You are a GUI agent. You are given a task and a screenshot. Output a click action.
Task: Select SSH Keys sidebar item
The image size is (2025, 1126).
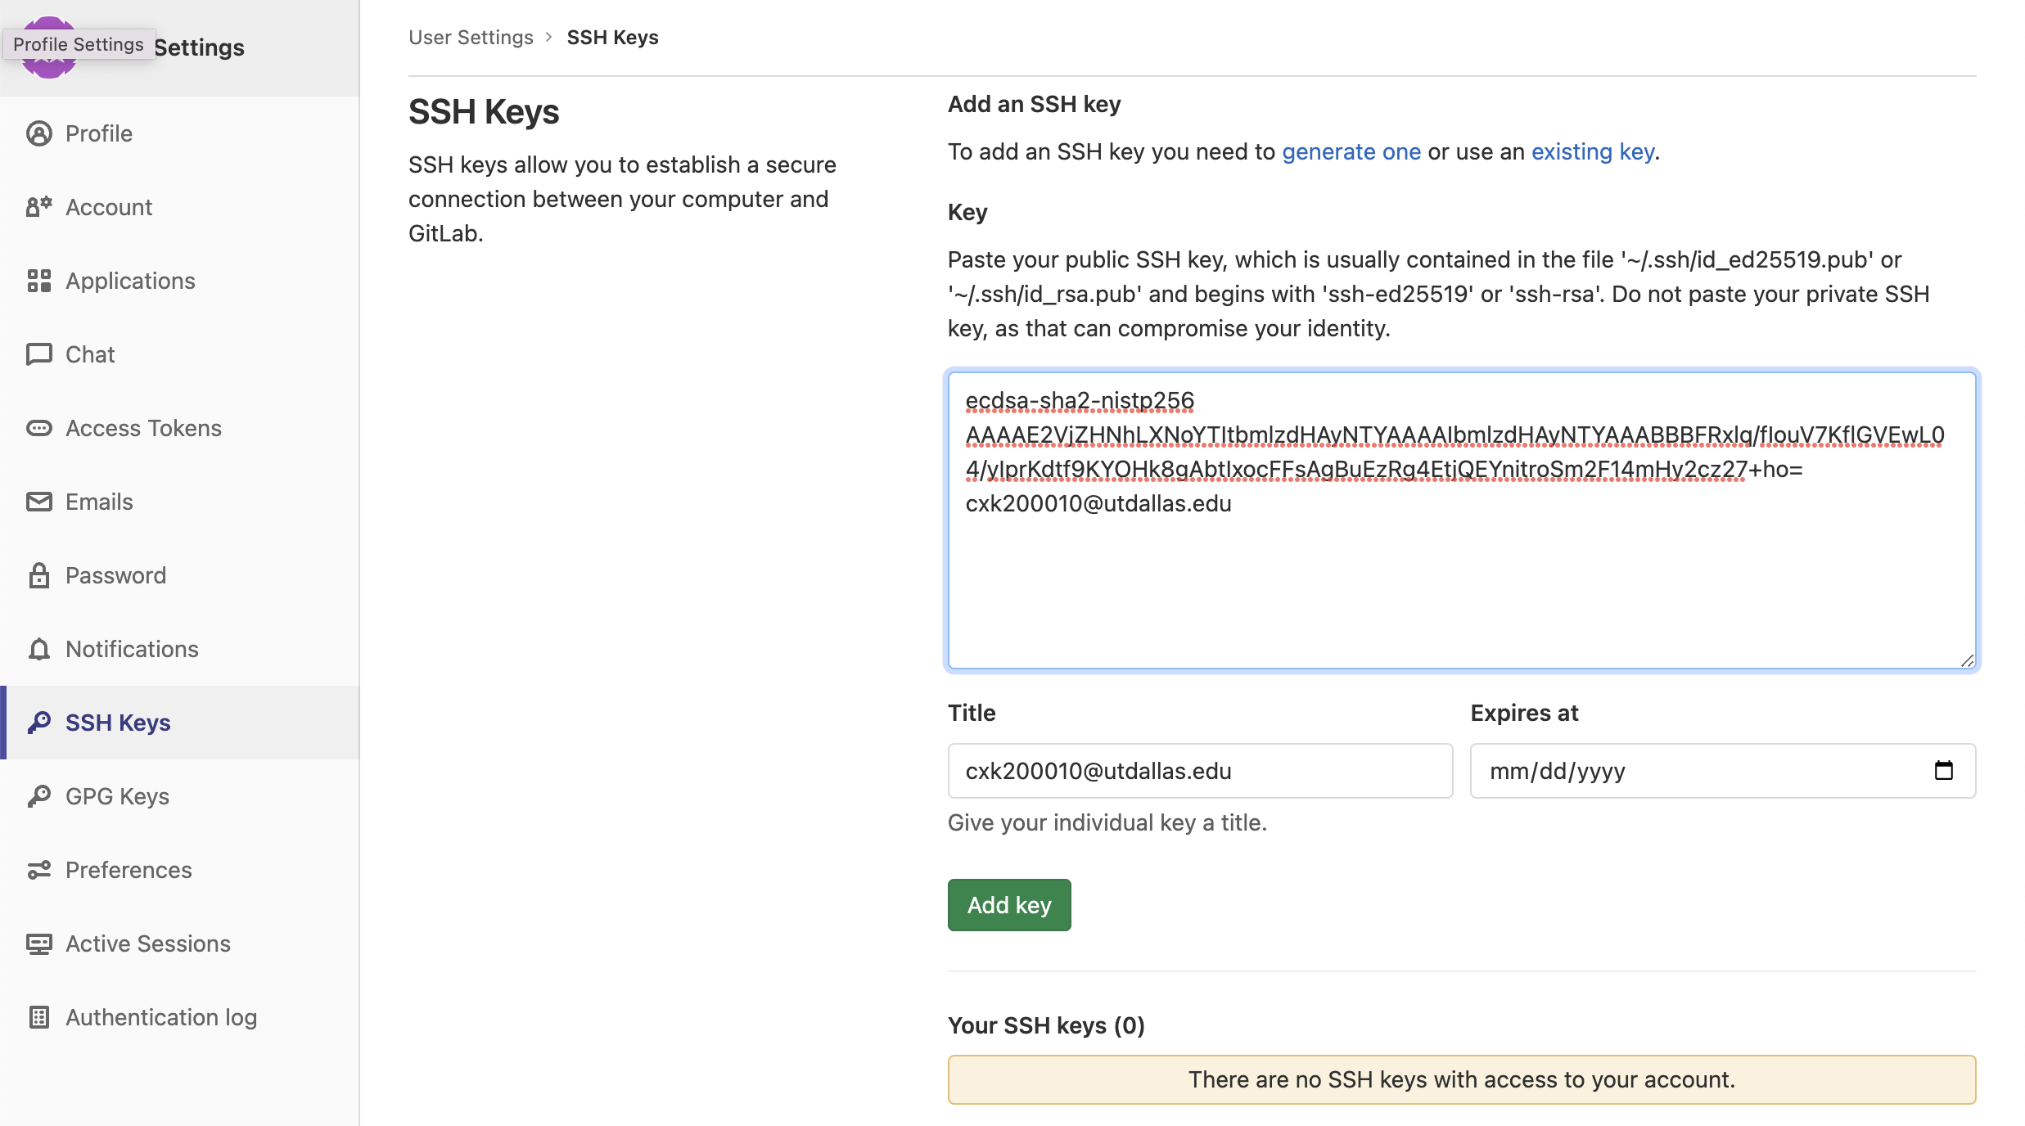pyautogui.click(x=118, y=723)
